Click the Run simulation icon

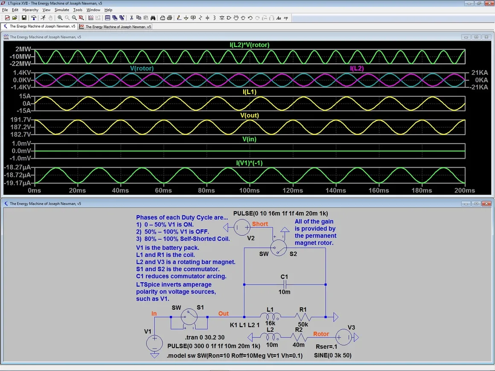click(x=43, y=18)
